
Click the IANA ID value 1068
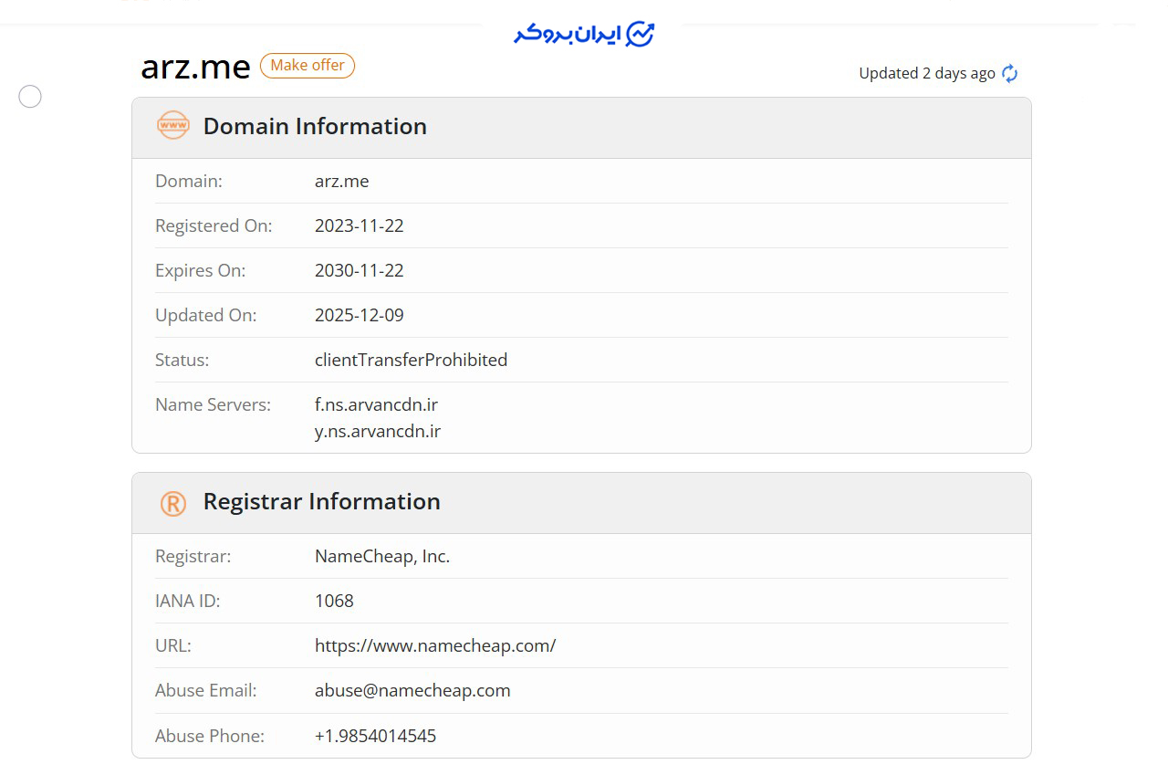(x=334, y=601)
